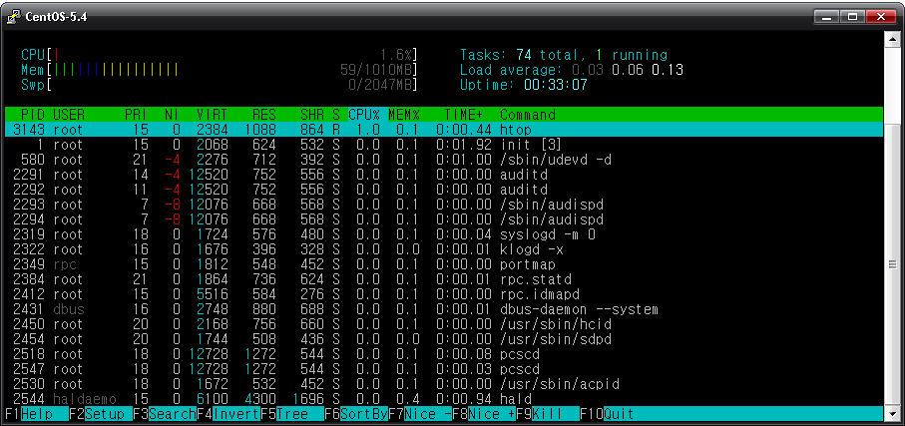Viewport: 905px width, 426px height.
Task: Select the rpc.statd process row
Action: [444, 279]
